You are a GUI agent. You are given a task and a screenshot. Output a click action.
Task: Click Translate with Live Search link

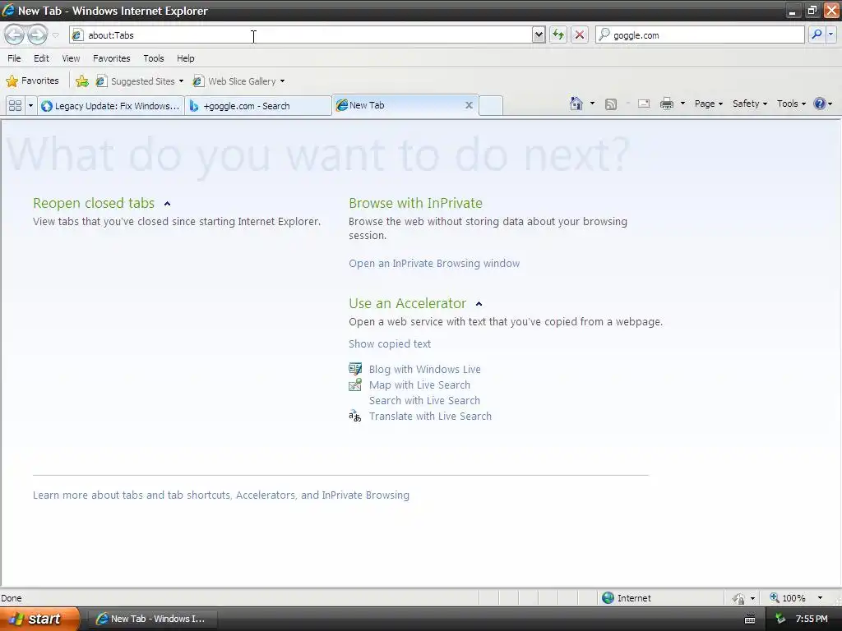430,416
